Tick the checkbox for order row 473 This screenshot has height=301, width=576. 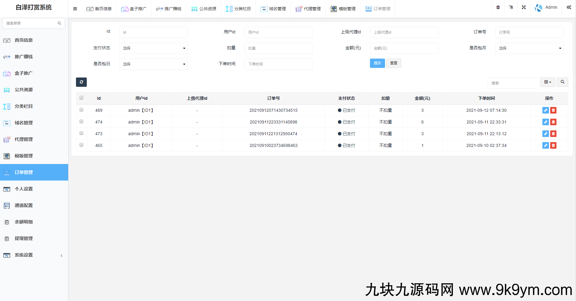(81, 133)
